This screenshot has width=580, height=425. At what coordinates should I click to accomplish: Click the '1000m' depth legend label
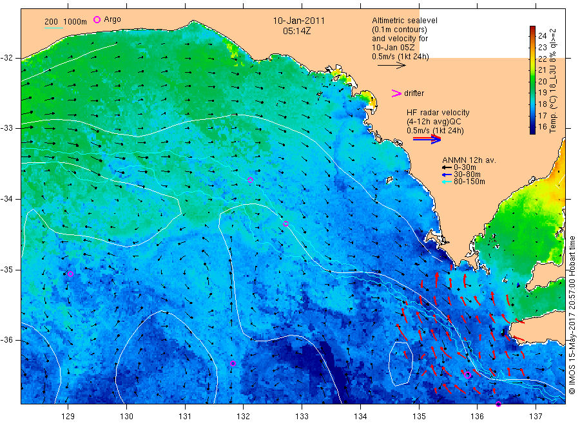coord(75,21)
